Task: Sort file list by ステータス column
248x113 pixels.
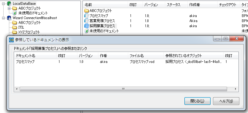Action: pos(176,5)
